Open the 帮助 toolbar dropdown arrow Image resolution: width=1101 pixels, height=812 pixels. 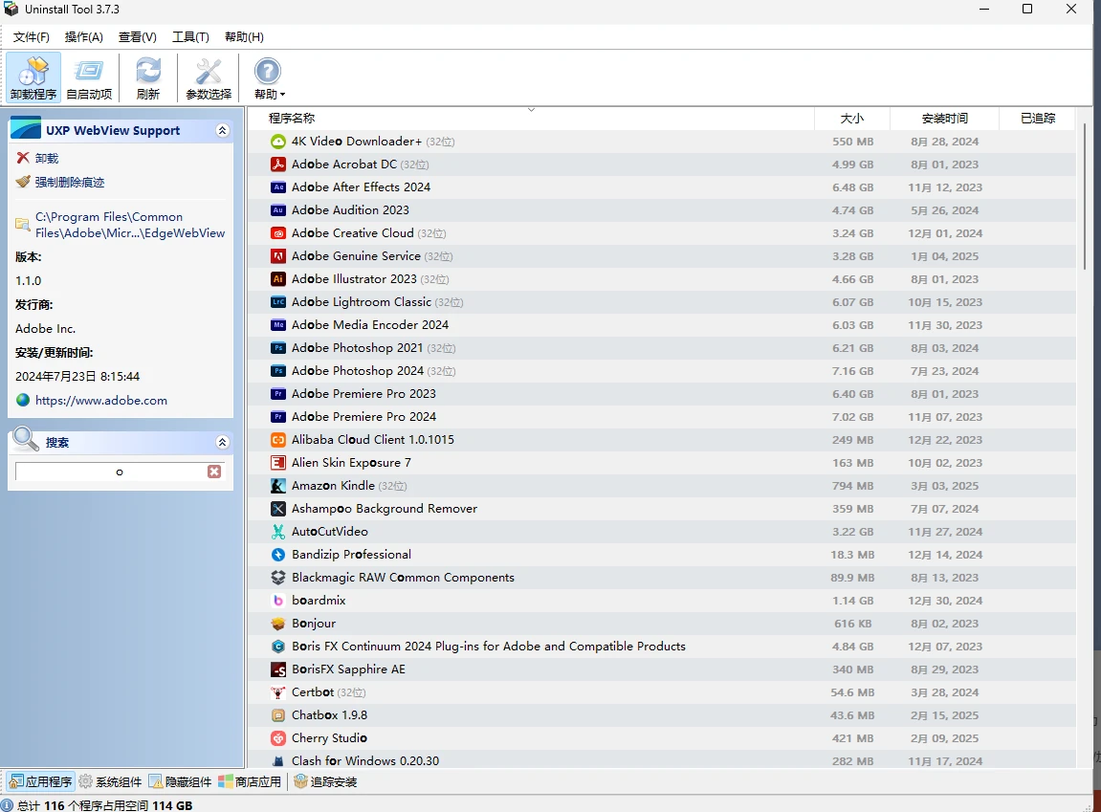coord(282,95)
